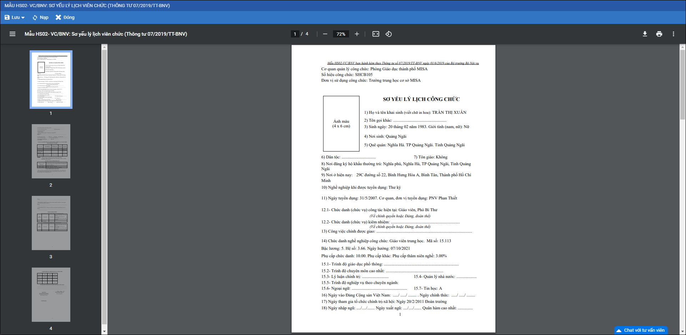Viewport: 686px width, 335px height.
Task: Open page 2 thumbnail
Action: click(51, 151)
